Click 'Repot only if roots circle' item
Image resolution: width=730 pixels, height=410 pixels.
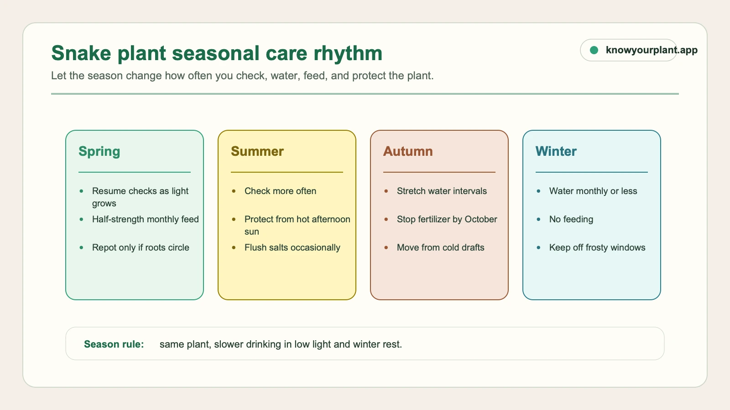point(141,247)
